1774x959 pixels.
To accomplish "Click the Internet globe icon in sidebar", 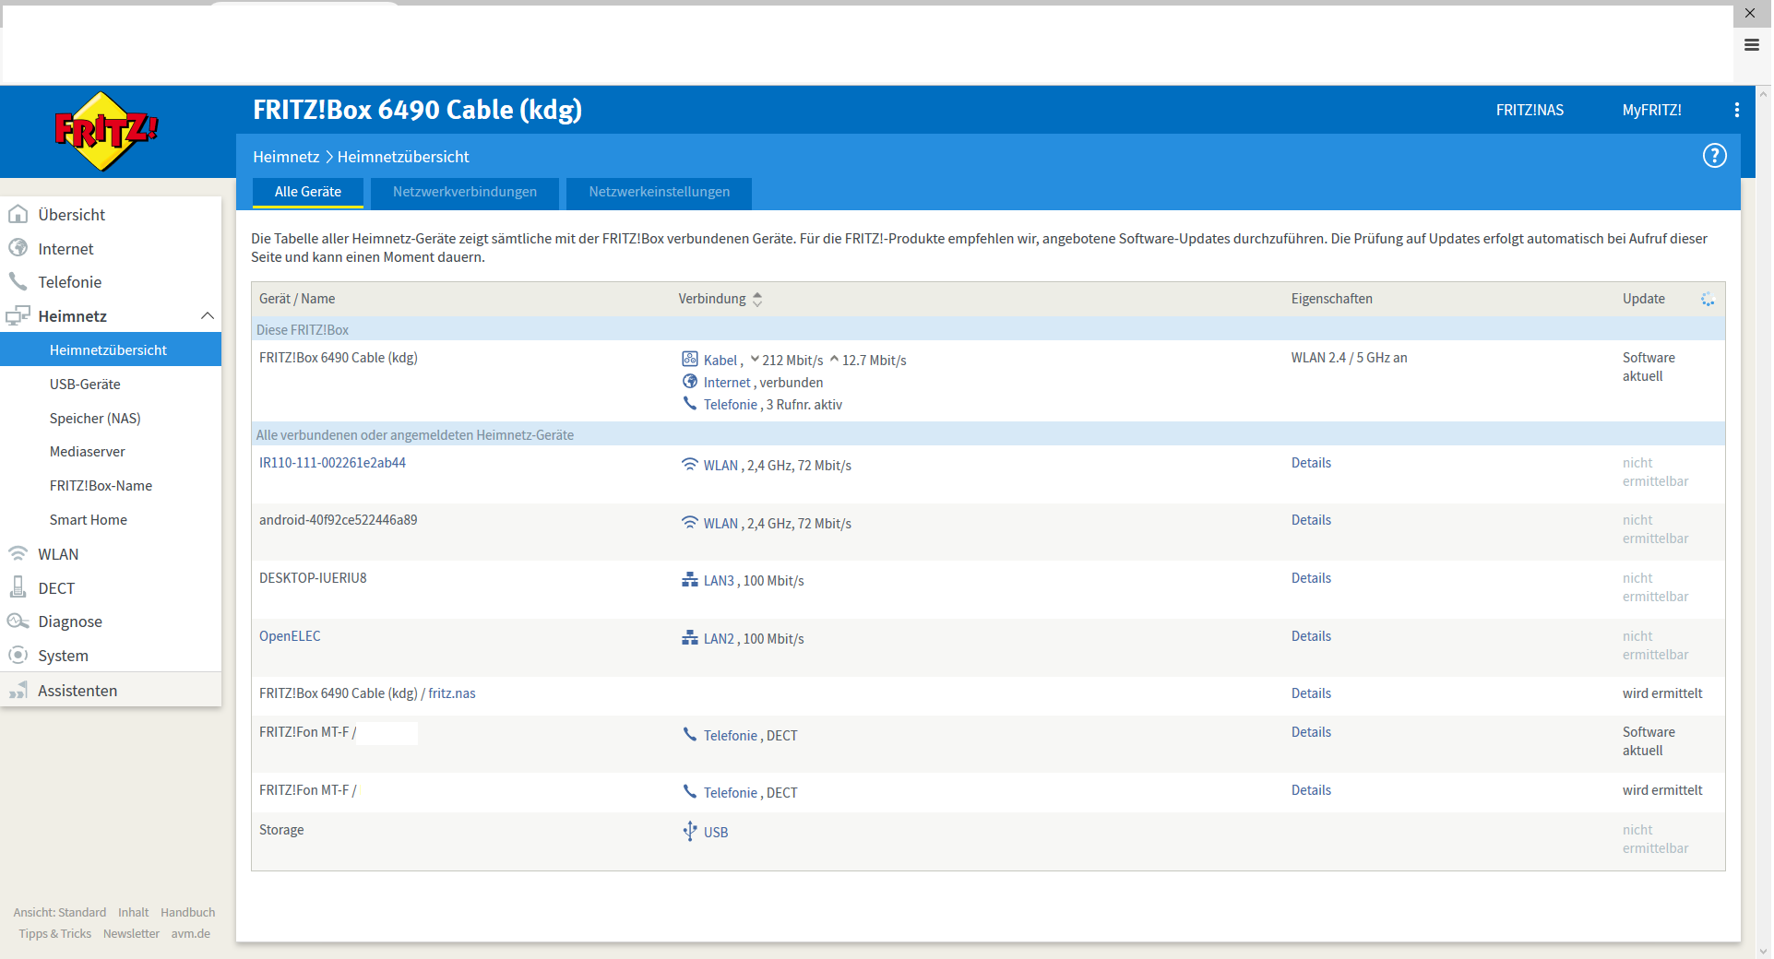I will tap(18, 248).
